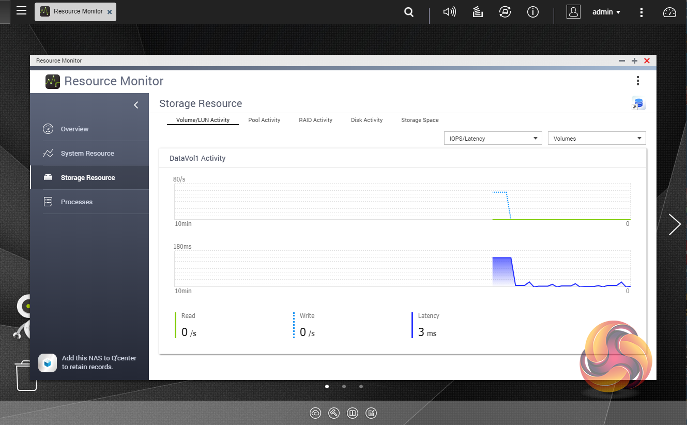The image size is (687, 425).
Task: Click the storage manager shortcut icon
Action: [x=638, y=103]
